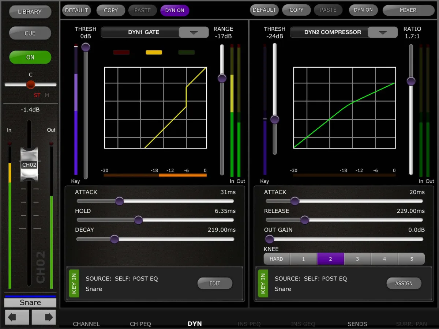The height and width of the screenshot is (329, 439).
Task: Toggle KEY IN for the gate section
Action: point(74,283)
